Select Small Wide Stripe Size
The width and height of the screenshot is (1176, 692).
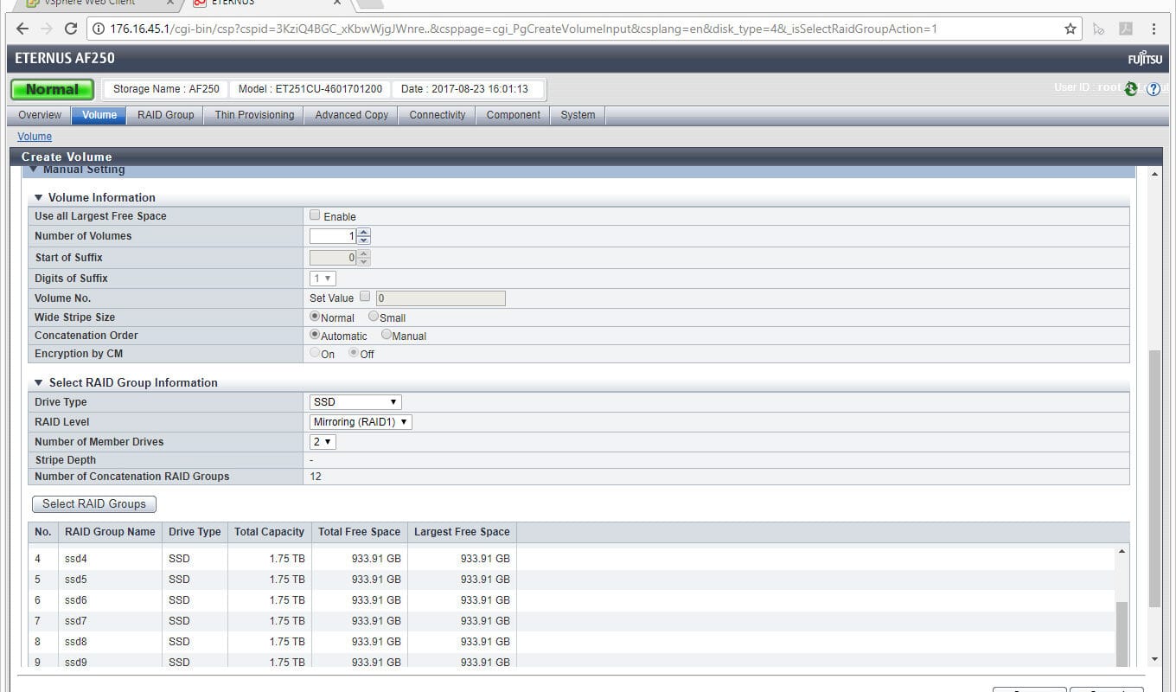pyautogui.click(x=374, y=317)
